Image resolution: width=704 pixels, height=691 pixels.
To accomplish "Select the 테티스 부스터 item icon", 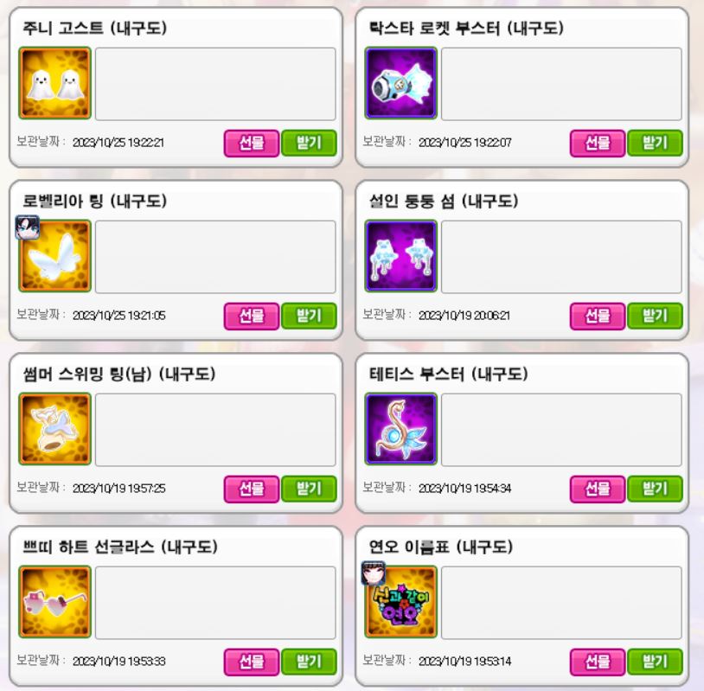I will coord(401,429).
